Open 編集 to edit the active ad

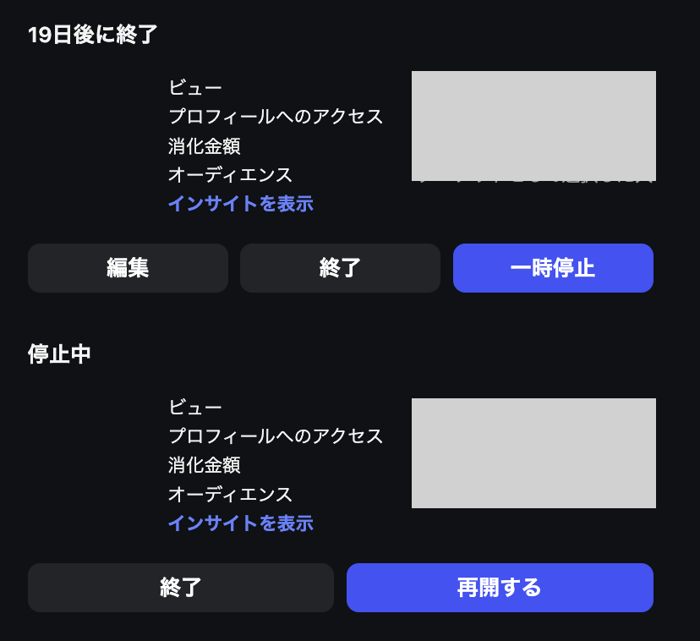coord(128,268)
